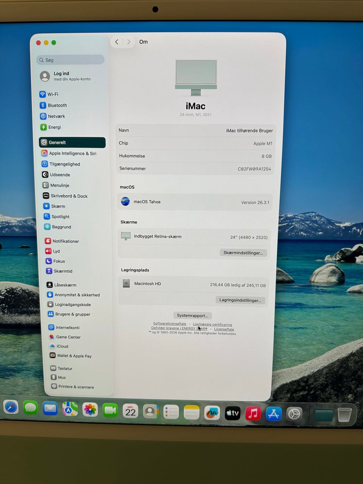Screen dimensions: 363x484
Task: Open Calendar from the Dock
Action: pyautogui.click(x=130, y=411)
